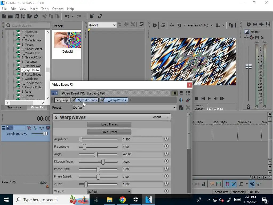273x205 pixels.
Task: Open split screen view dropdown arrow
Action: 185,25
